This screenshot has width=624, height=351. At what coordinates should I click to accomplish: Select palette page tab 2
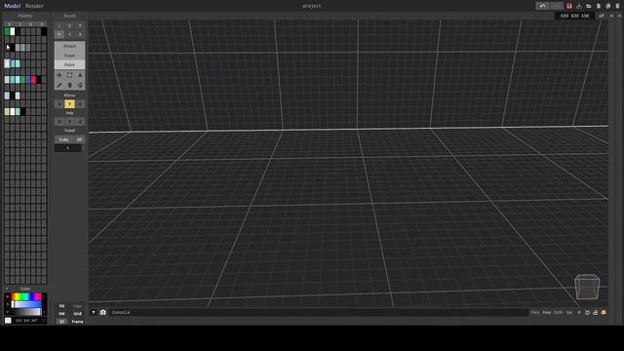30,24
